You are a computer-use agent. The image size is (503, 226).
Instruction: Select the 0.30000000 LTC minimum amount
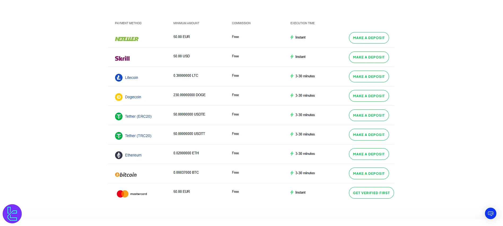click(186, 75)
